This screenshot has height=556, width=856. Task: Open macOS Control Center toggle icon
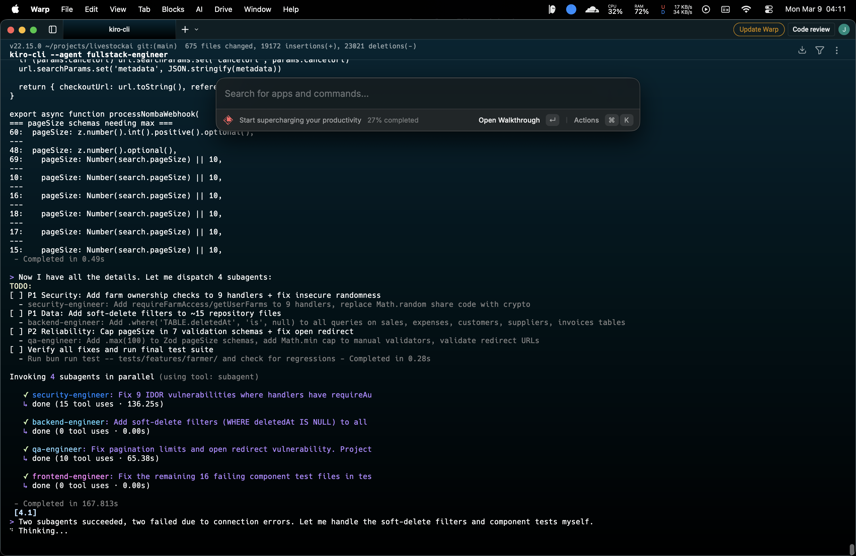pos(769,9)
